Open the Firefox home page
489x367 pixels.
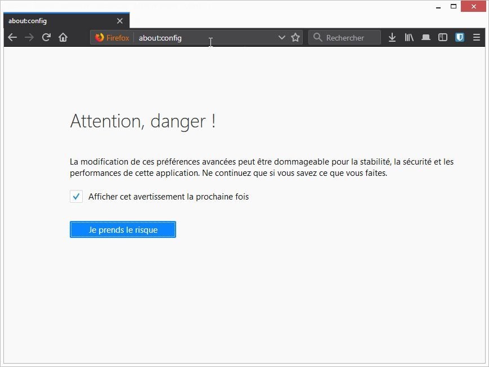(x=63, y=37)
